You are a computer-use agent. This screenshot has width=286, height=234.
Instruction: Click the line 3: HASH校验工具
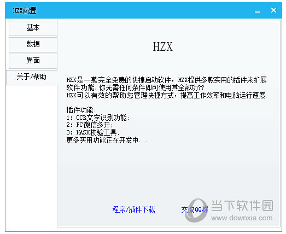pos(93,132)
